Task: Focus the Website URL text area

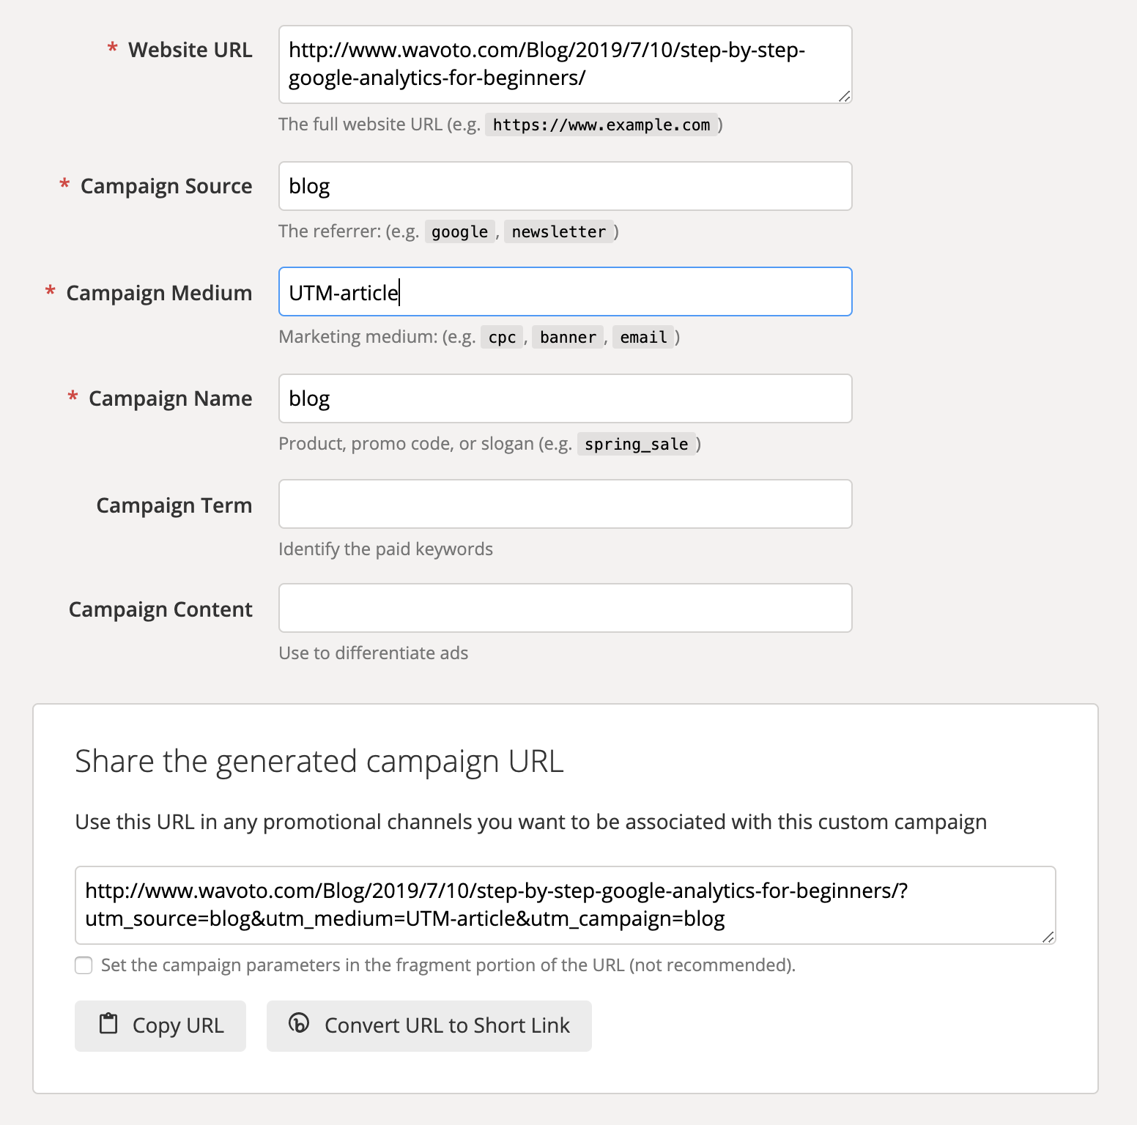Action: pyautogui.click(x=565, y=64)
